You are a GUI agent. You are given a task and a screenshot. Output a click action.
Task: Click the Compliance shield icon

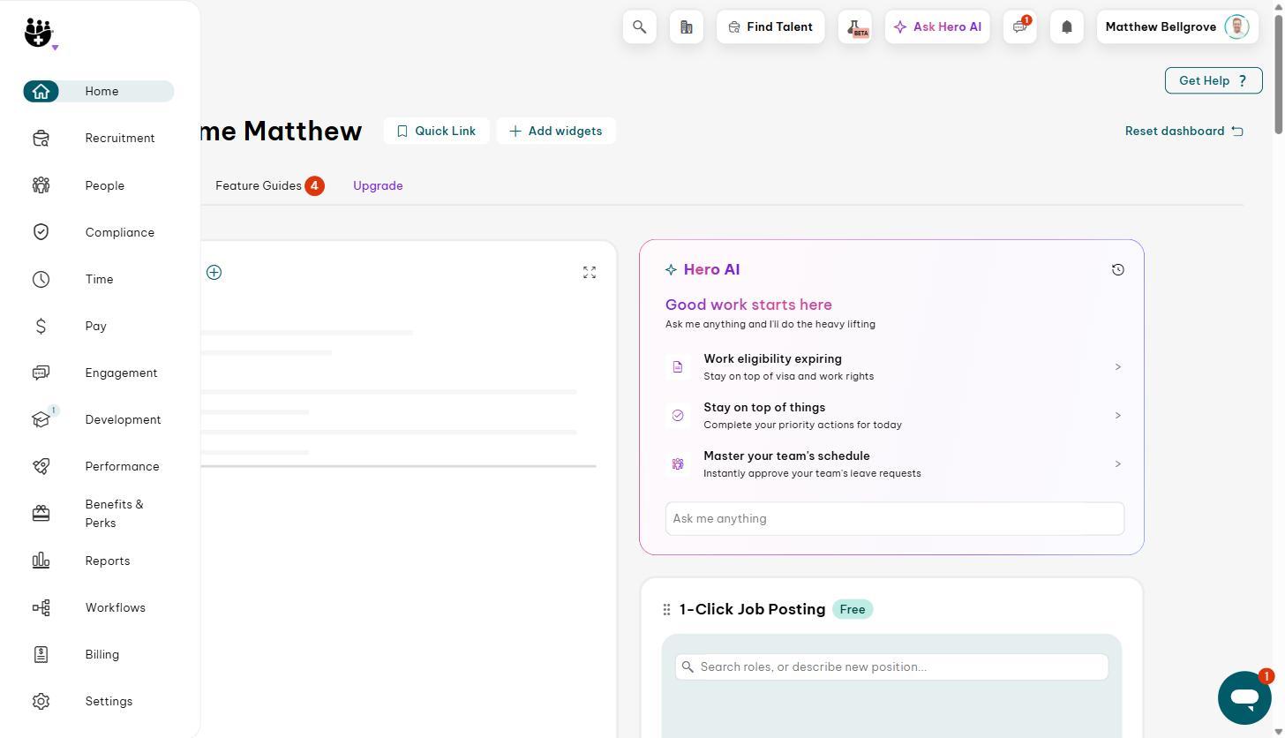pos(41,232)
